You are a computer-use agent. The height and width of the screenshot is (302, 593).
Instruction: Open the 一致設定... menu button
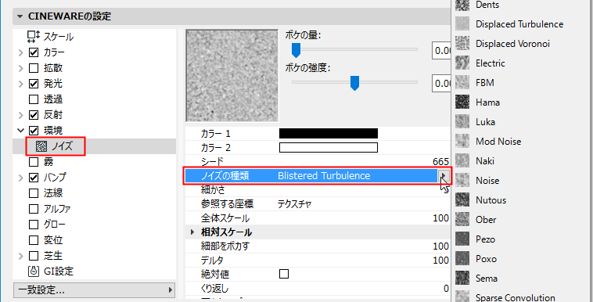point(94,290)
